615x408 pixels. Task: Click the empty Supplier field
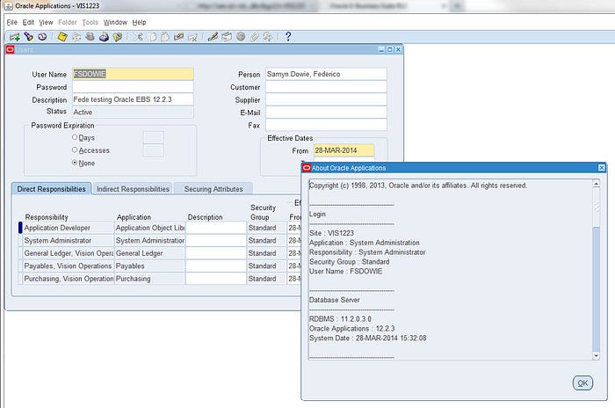point(326,99)
